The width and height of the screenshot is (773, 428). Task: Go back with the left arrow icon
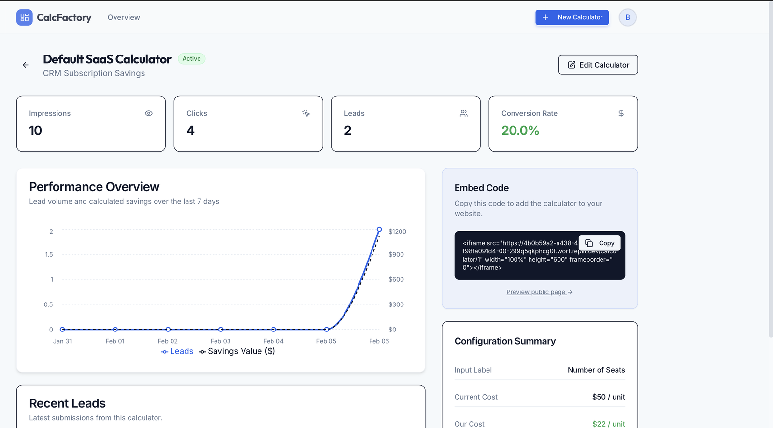(x=26, y=65)
